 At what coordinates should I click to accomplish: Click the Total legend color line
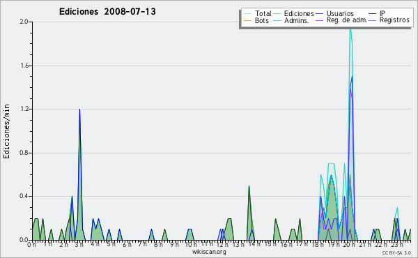[247, 14]
